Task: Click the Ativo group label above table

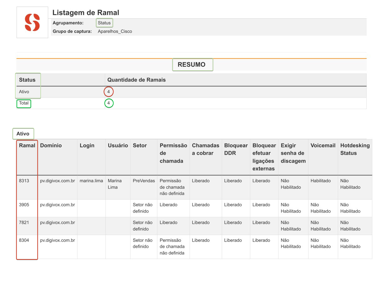Action: [x=23, y=133]
